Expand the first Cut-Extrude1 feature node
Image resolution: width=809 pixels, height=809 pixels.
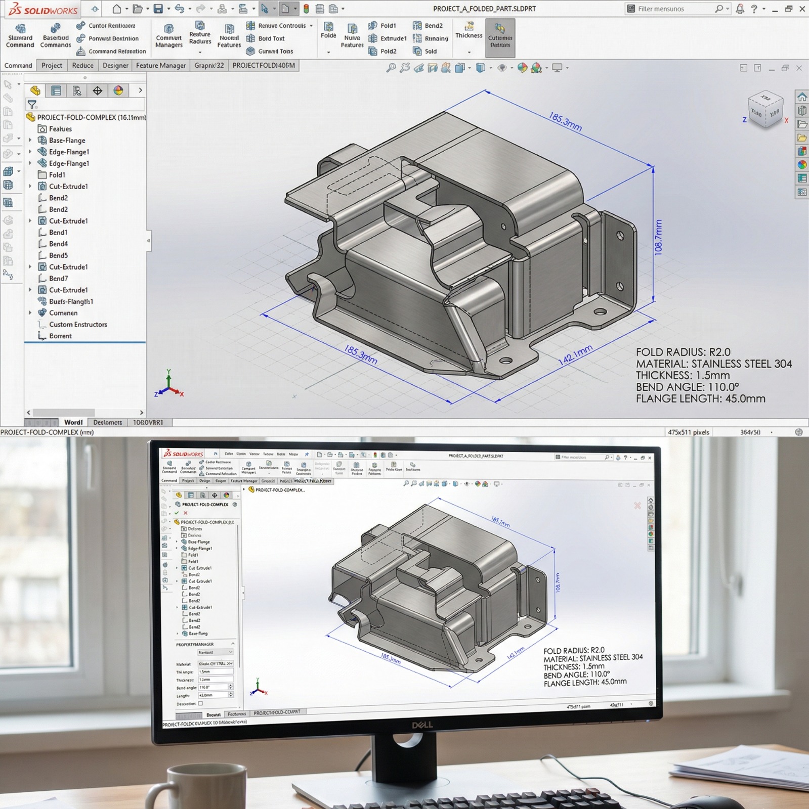(30, 187)
